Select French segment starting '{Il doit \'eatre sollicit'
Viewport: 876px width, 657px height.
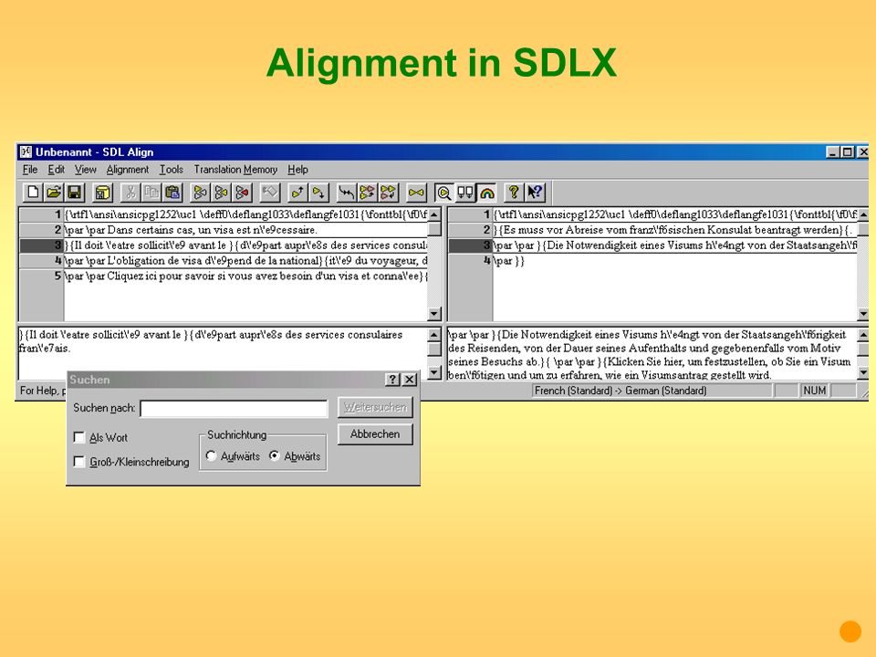pos(245,245)
